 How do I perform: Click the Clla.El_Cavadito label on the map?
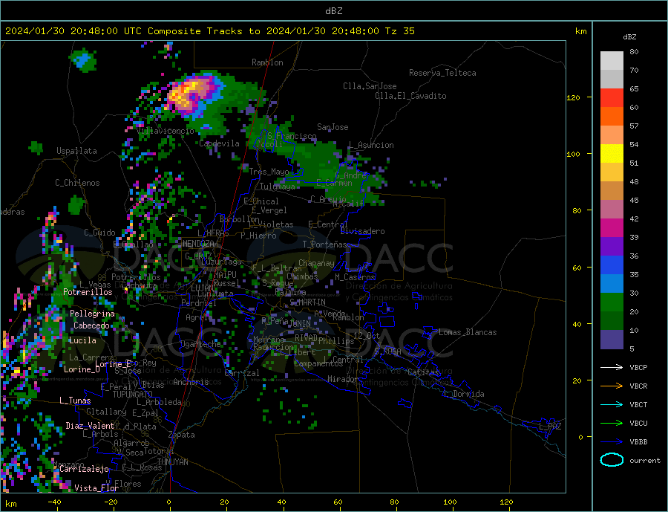[410, 96]
